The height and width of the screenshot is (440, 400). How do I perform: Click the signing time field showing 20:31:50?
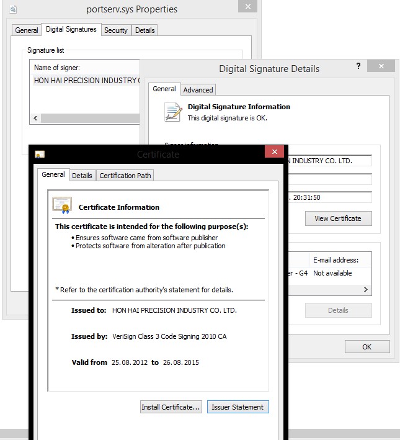329,197
